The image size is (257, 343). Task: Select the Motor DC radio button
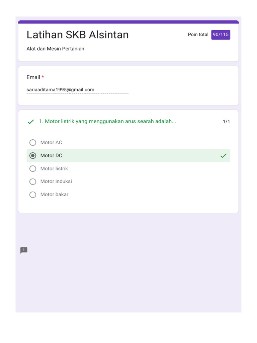click(33, 155)
